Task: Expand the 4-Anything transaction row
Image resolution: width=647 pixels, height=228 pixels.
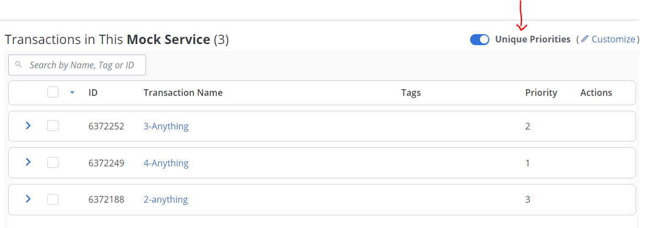Action: pos(28,162)
